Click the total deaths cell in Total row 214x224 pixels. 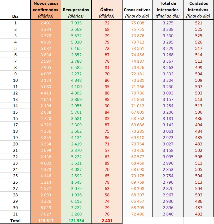point(107,221)
